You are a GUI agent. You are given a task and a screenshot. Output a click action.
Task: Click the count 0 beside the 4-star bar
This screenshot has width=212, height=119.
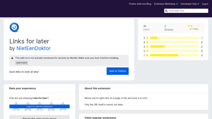click(x=202, y=42)
